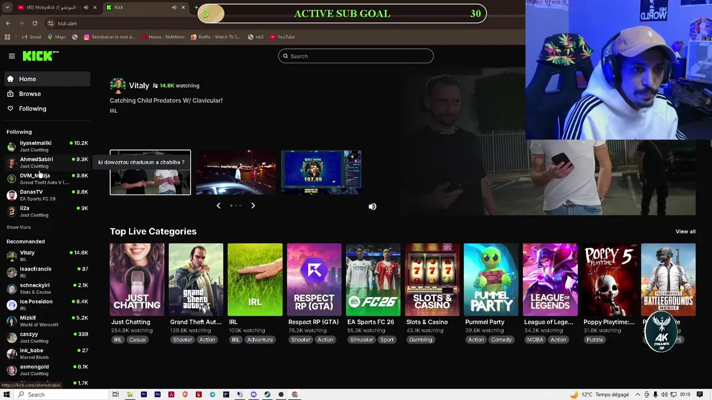The height and width of the screenshot is (400, 712).
Task: Open Windows Start menu
Action: [x=7, y=394]
